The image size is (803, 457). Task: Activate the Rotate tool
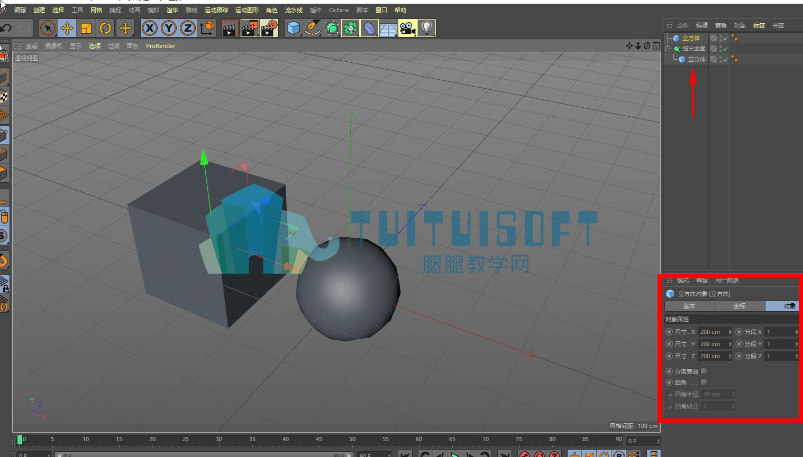pos(106,28)
